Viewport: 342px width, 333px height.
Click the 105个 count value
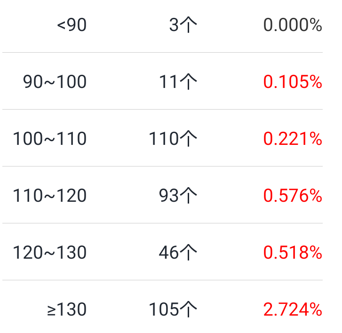(x=173, y=310)
